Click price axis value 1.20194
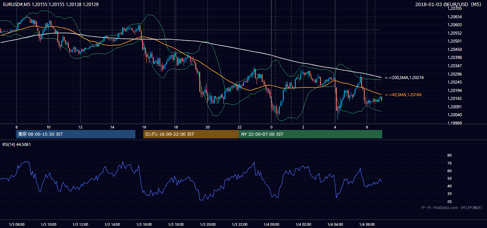This screenshot has width=487, height=228. [455, 90]
